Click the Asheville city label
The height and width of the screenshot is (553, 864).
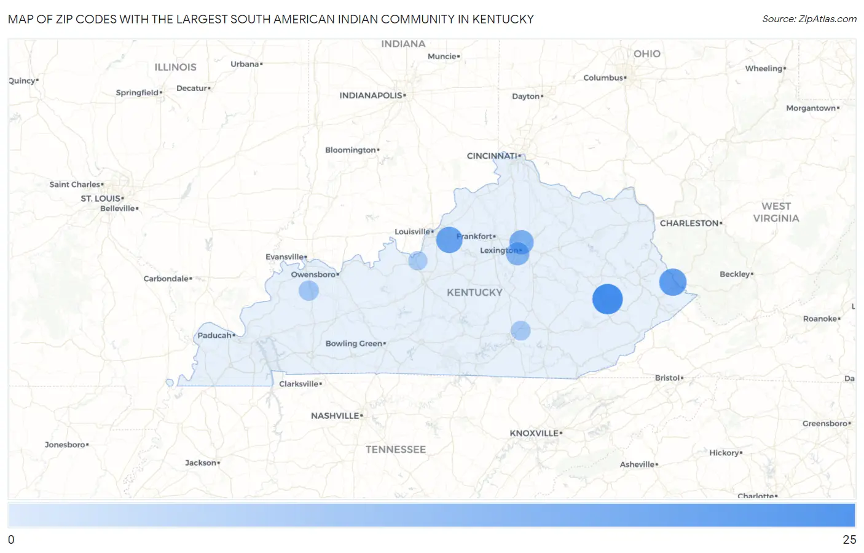tap(637, 464)
